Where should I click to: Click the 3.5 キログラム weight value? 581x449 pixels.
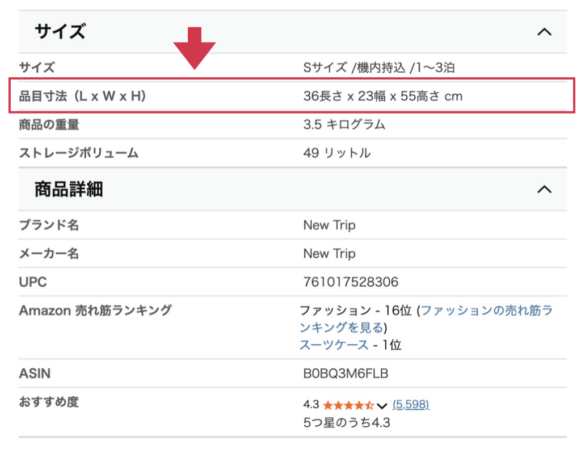[x=344, y=125]
